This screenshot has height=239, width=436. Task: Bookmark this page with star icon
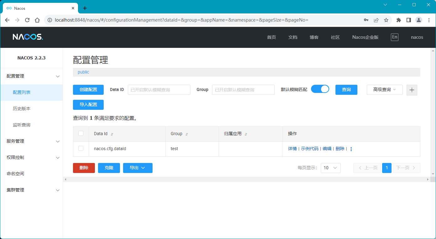[386, 20]
